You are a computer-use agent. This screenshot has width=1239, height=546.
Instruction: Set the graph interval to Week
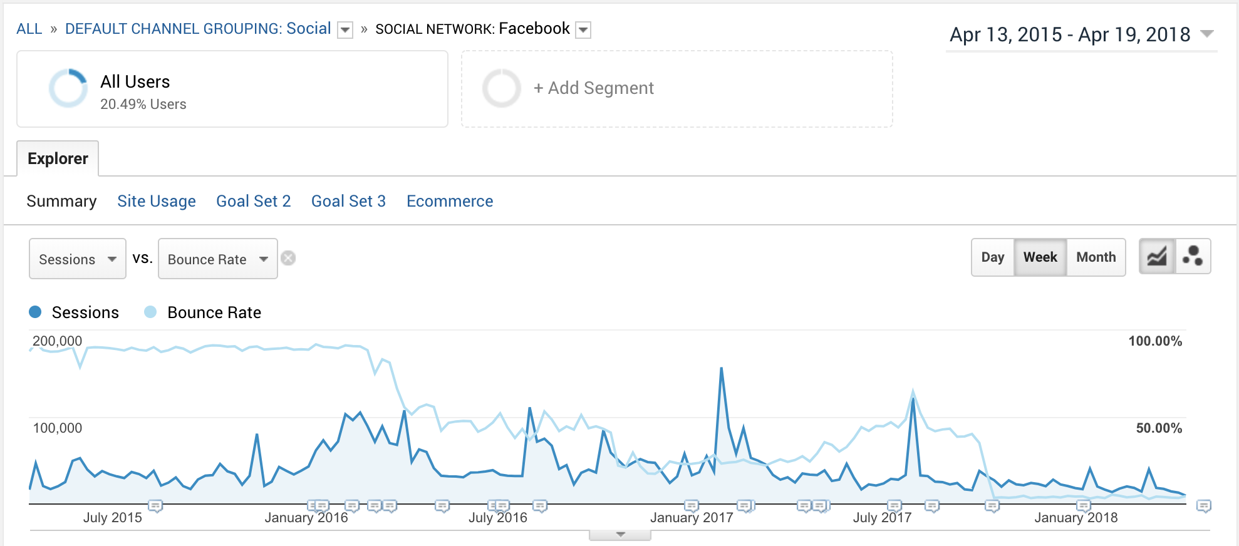1040,257
